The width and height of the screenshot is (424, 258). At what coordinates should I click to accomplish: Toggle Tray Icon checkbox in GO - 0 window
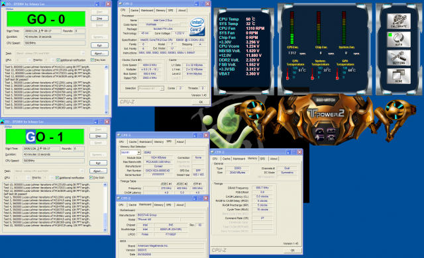(x=97, y=60)
